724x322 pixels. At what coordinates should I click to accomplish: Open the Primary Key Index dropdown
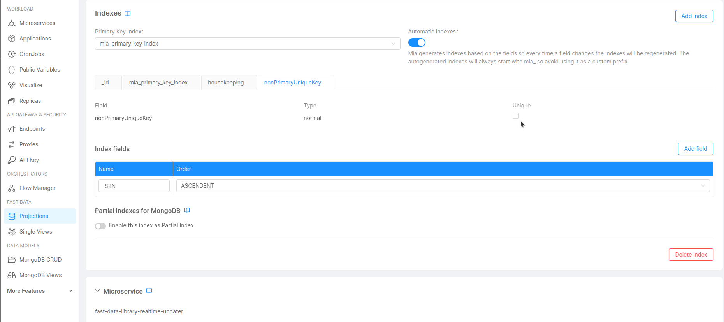[248, 44]
